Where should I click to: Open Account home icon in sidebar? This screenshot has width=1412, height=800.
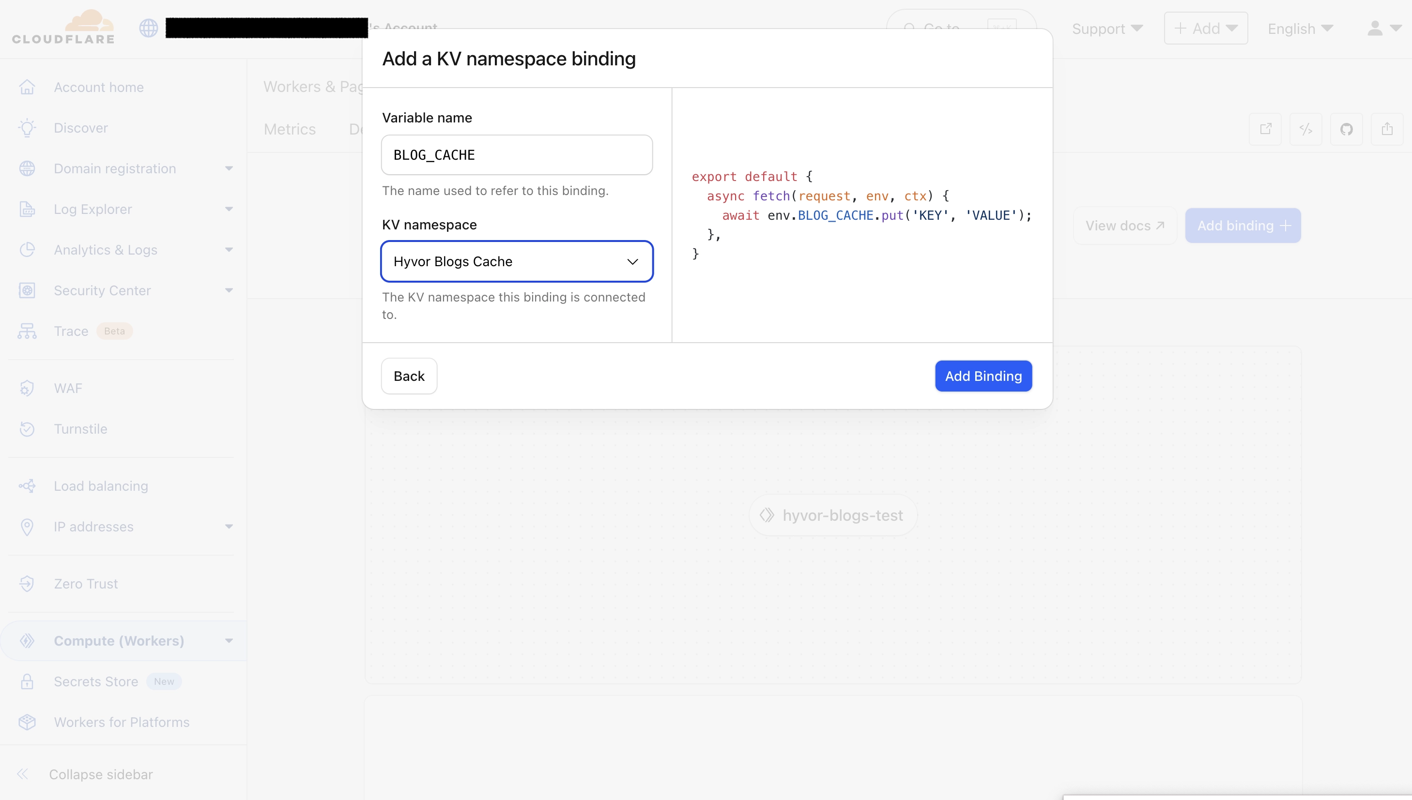(x=27, y=88)
